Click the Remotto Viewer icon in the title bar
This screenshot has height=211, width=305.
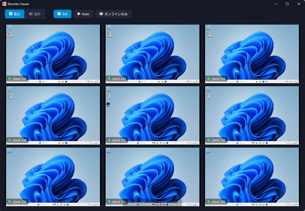click(4, 4)
